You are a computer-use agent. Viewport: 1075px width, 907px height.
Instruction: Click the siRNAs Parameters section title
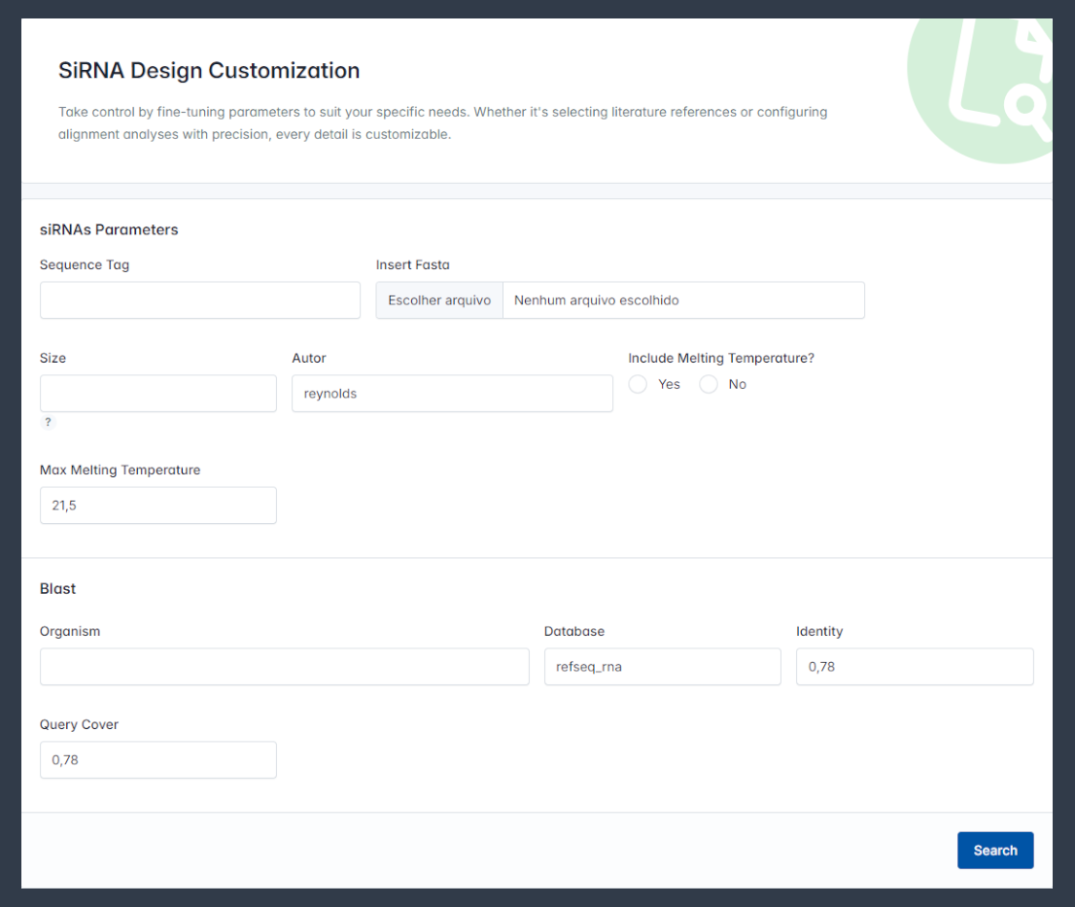point(109,229)
